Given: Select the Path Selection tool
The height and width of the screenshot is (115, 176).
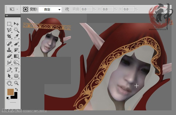Looking at the screenshot, I should click(9, 76).
